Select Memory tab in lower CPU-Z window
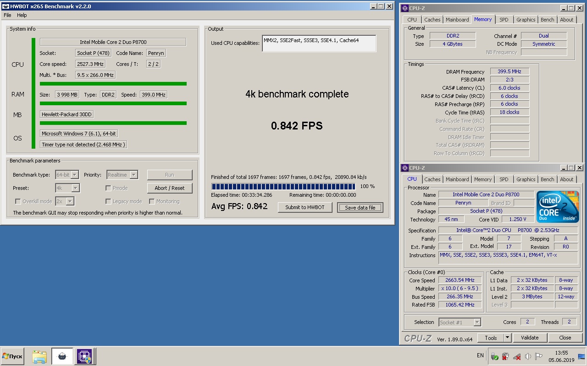The image size is (587, 366). pyautogui.click(x=483, y=179)
